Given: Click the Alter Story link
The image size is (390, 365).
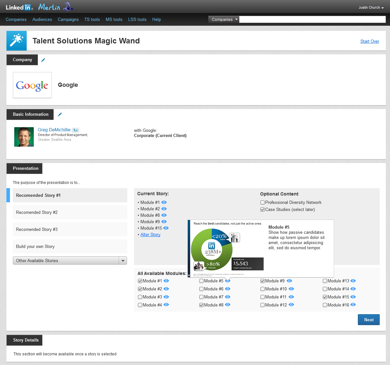Looking at the screenshot, I should tap(150, 234).
